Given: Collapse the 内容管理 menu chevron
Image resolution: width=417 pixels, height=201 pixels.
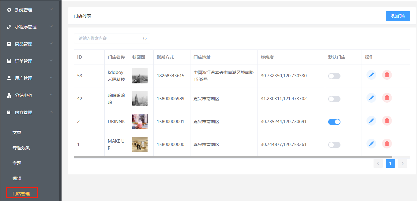Looking at the screenshot, I should tap(51, 112).
